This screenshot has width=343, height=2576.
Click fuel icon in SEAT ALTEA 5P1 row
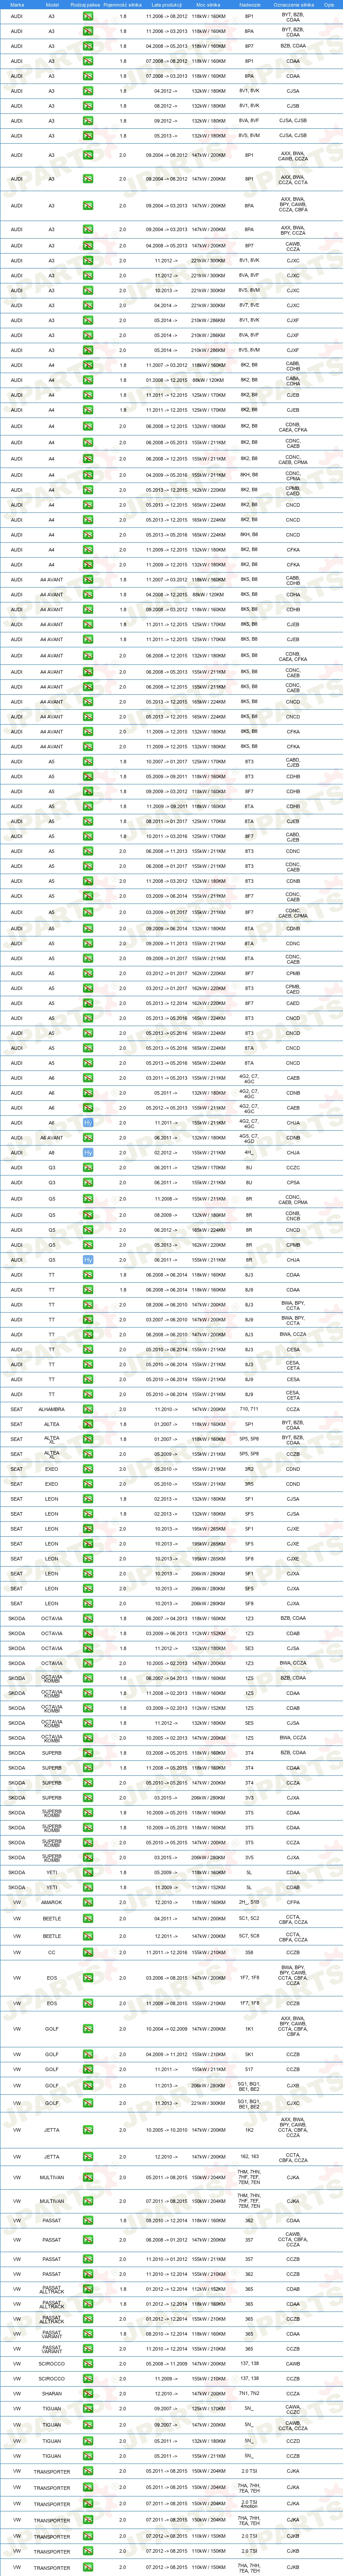(88, 1424)
